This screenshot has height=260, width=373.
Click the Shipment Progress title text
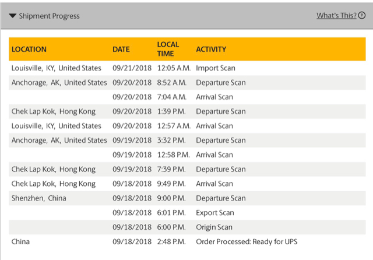pyautogui.click(x=49, y=16)
